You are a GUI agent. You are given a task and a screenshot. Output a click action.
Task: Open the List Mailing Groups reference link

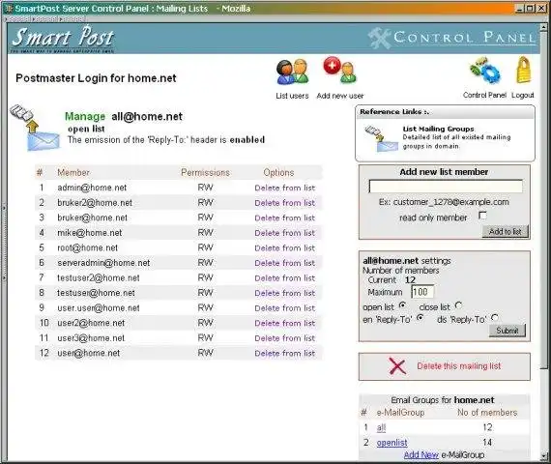(x=438, y=129)
